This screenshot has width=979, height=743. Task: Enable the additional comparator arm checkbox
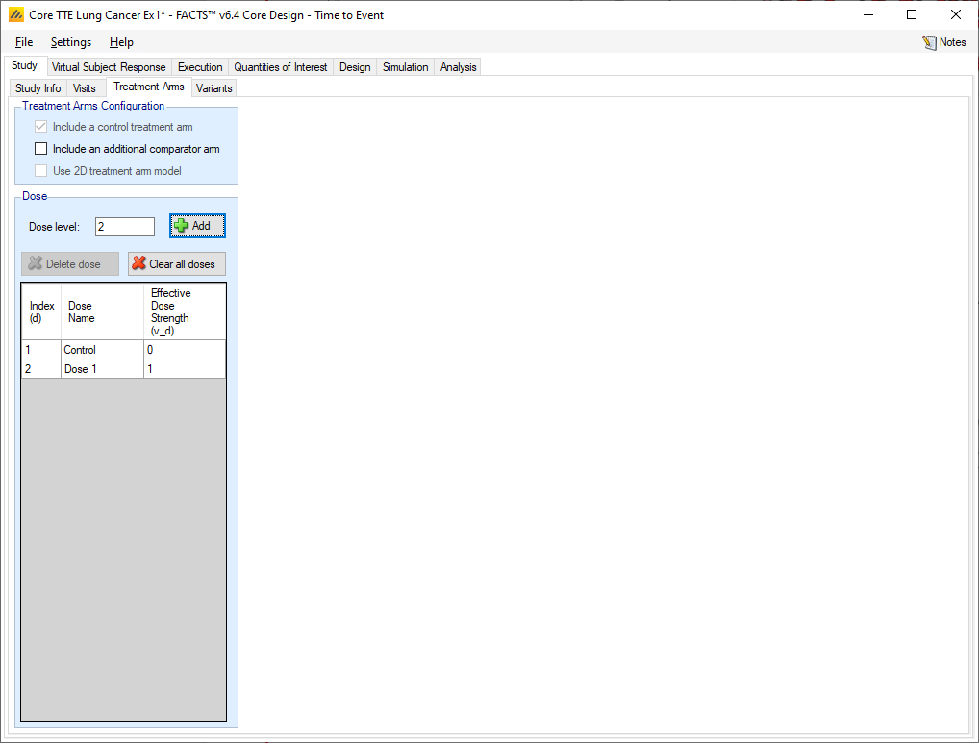(x=40, y=149)
